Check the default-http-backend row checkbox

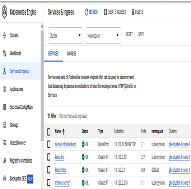49,144
